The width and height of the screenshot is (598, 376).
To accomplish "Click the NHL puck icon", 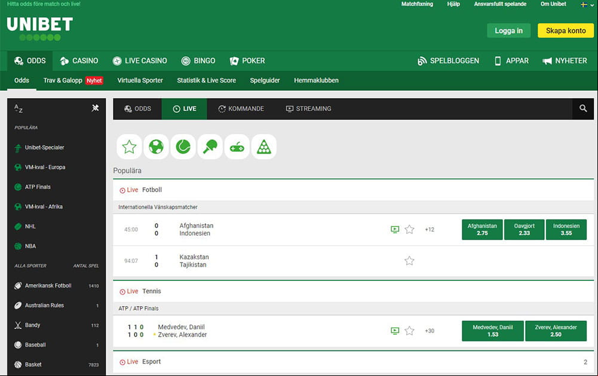I will coord(18,227).
